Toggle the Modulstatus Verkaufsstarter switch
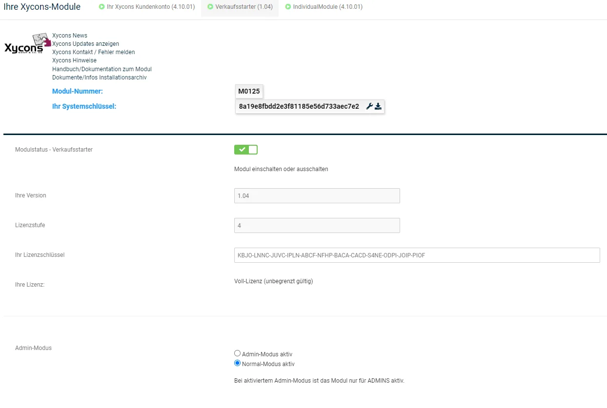This screenshot has width=607, height=408. pyautogui.click(x=246, y=150)
